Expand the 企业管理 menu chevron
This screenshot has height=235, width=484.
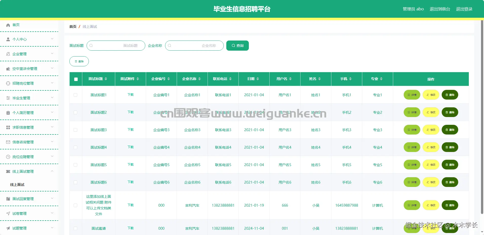52,53
